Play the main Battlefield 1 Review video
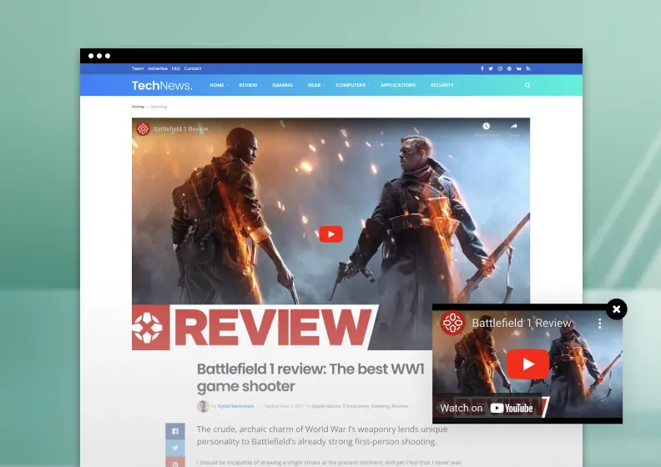 click(x=331, y=234)
